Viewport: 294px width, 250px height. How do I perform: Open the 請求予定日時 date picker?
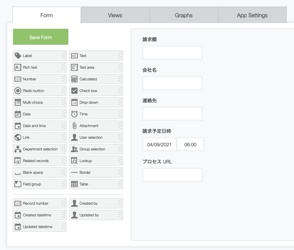[x=160, y=144]
